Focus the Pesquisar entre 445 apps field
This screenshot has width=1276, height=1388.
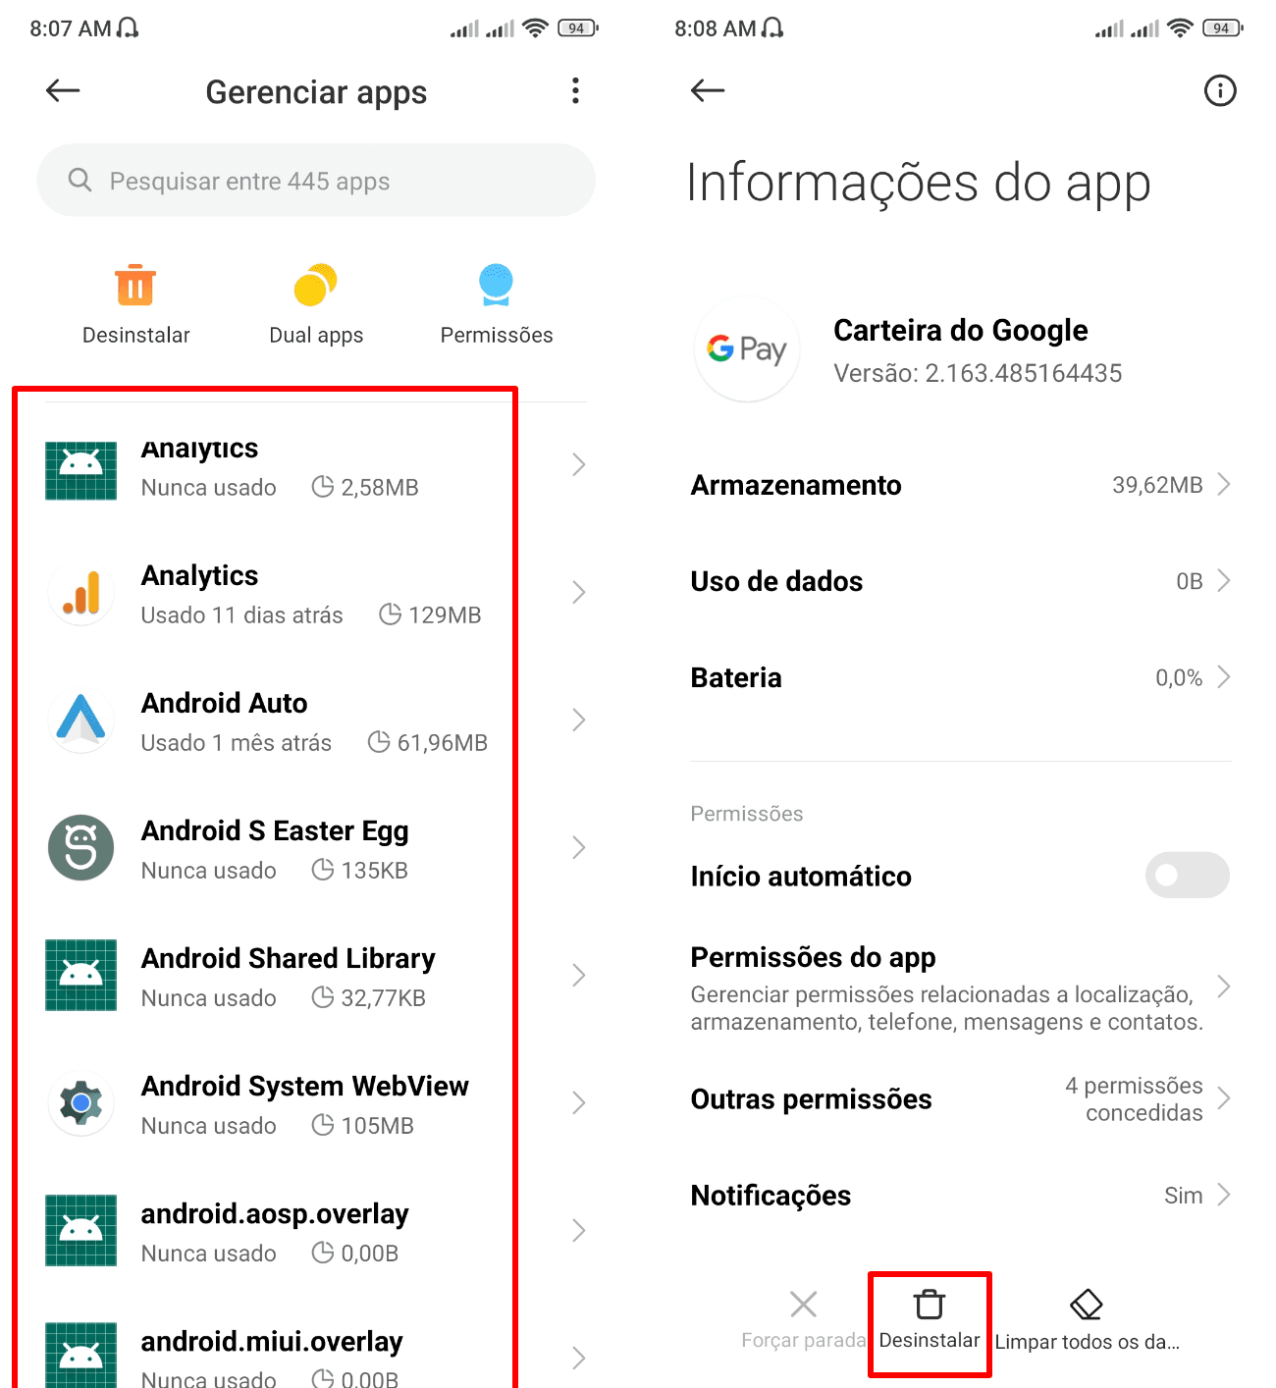click(x=316, y=181)
